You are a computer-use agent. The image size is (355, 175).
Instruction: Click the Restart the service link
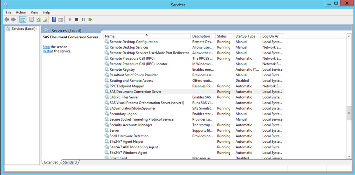coord(48,51)
